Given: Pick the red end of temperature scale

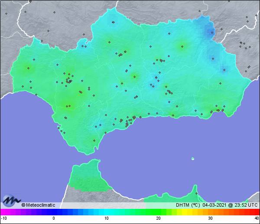Looking at the screenshot, I should [x=256, y=212].
